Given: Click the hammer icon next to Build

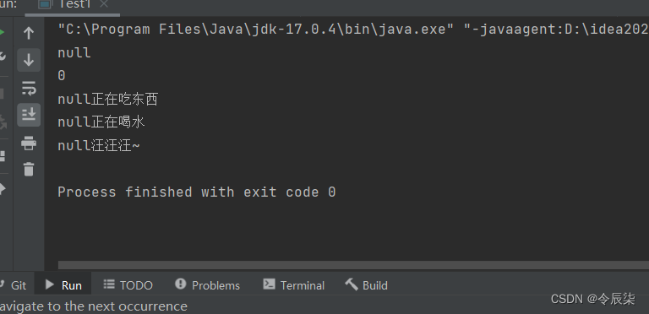Looking at the screenshot, I should (x=352, y=284).
